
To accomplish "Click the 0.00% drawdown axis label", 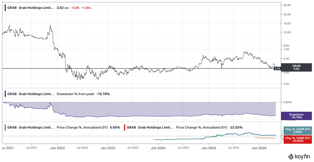I will (288, 102).
